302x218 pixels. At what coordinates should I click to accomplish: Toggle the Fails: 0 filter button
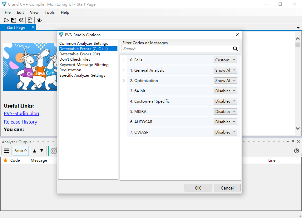pyautogui.click(x=21, y=151)
